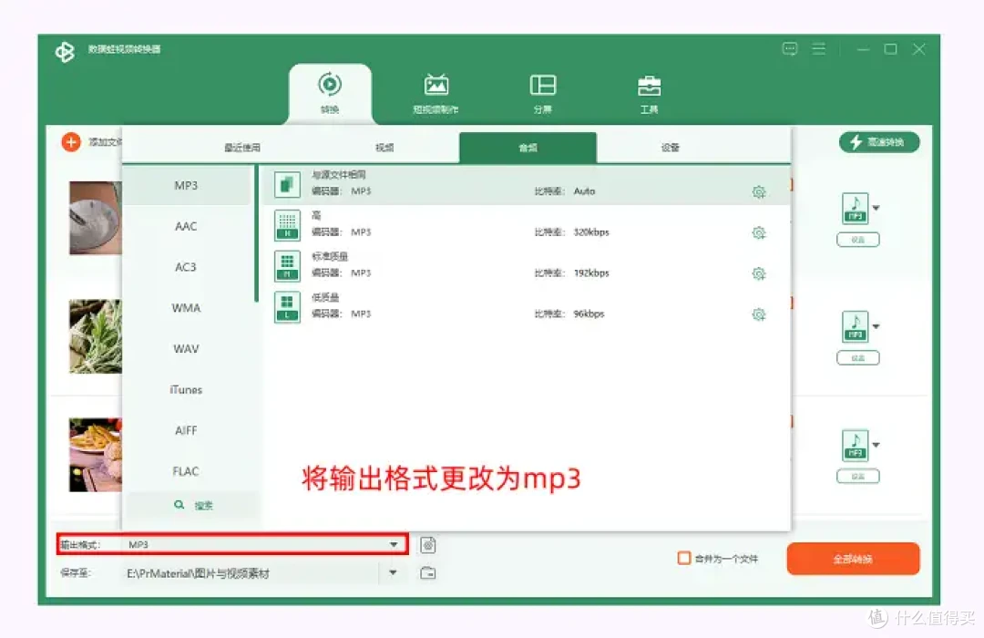
Task: Click the format list vertical scrollbar
Action: point(256,233)
